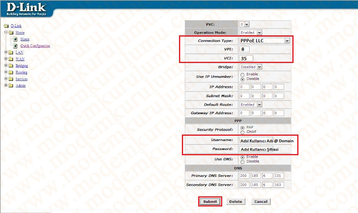Viewport: 358px width, 213px height.
Task: Open the Routing link
Action: 22,72
